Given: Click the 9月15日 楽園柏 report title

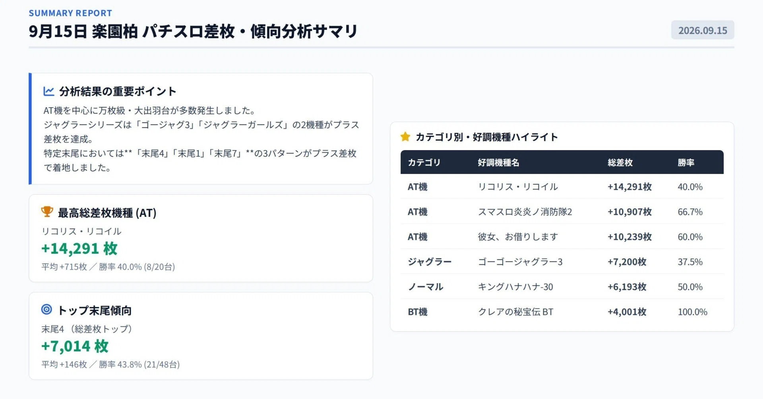Looking at the screenshot, I should [x=193, y=31].
